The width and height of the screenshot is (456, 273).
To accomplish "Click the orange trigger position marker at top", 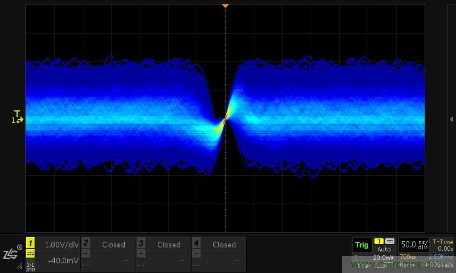I will click(x=225, y=6).
